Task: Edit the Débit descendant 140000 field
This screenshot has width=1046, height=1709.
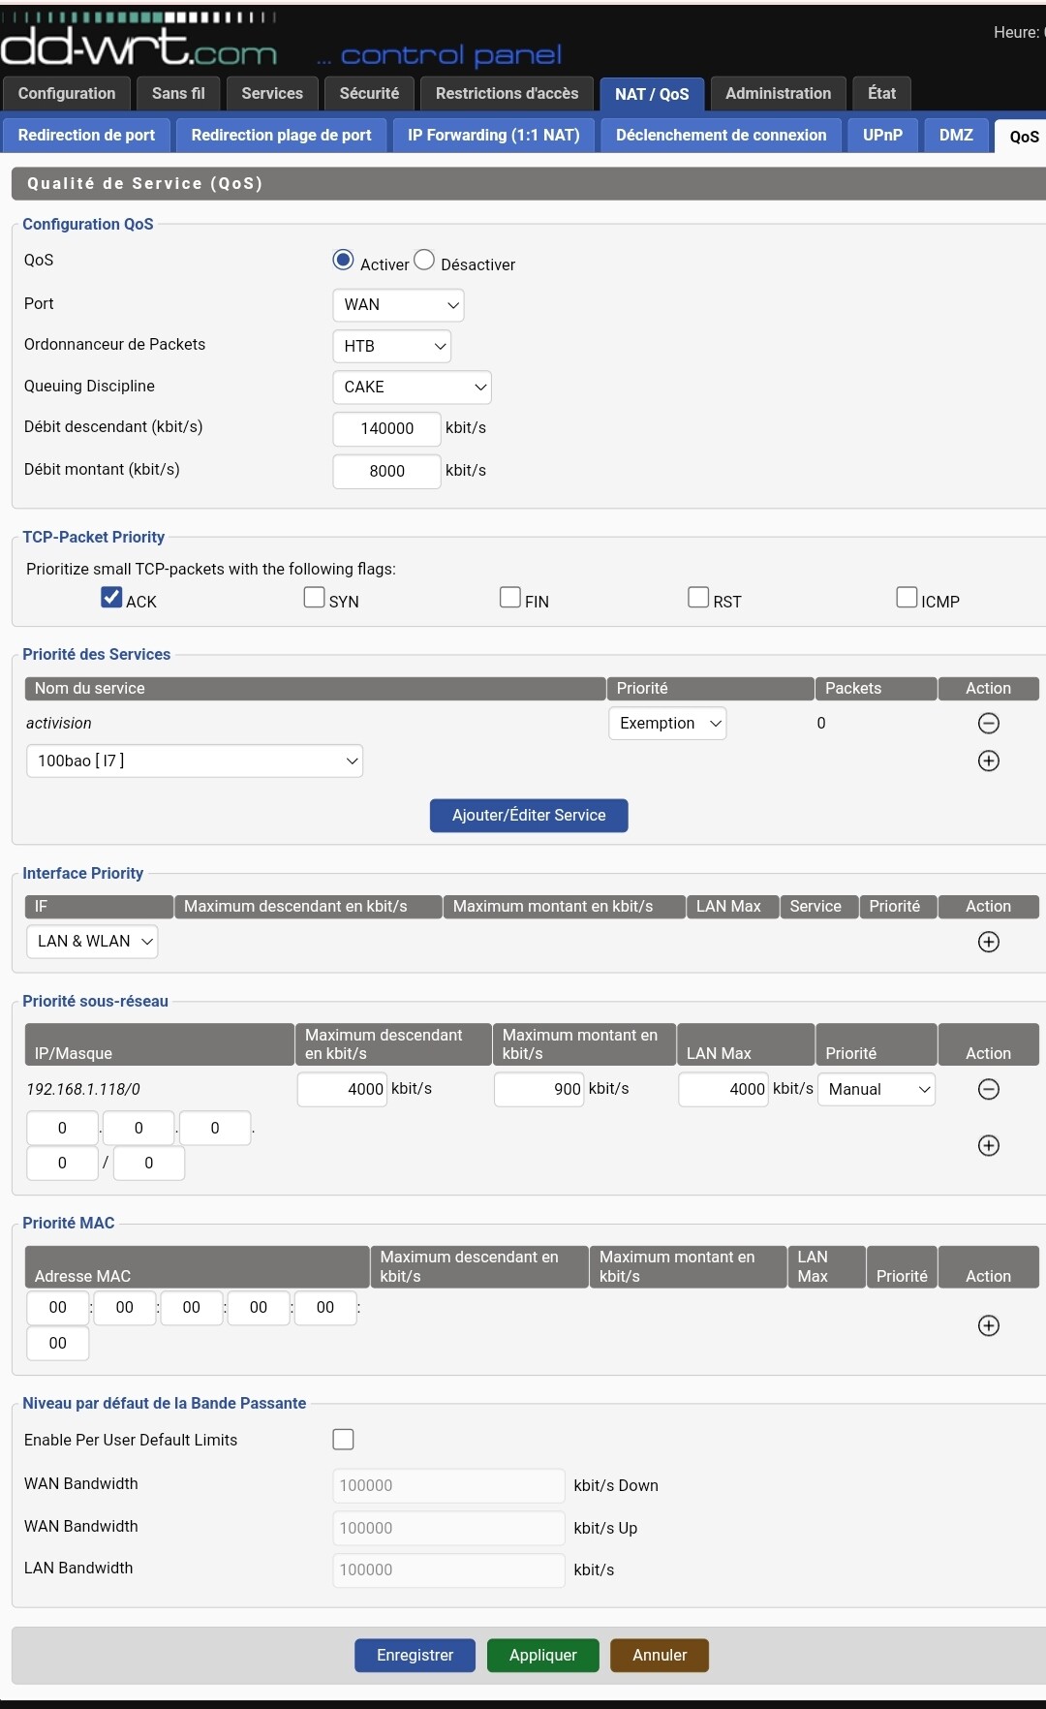Action: pyautogui.click(x=386, y=429)
